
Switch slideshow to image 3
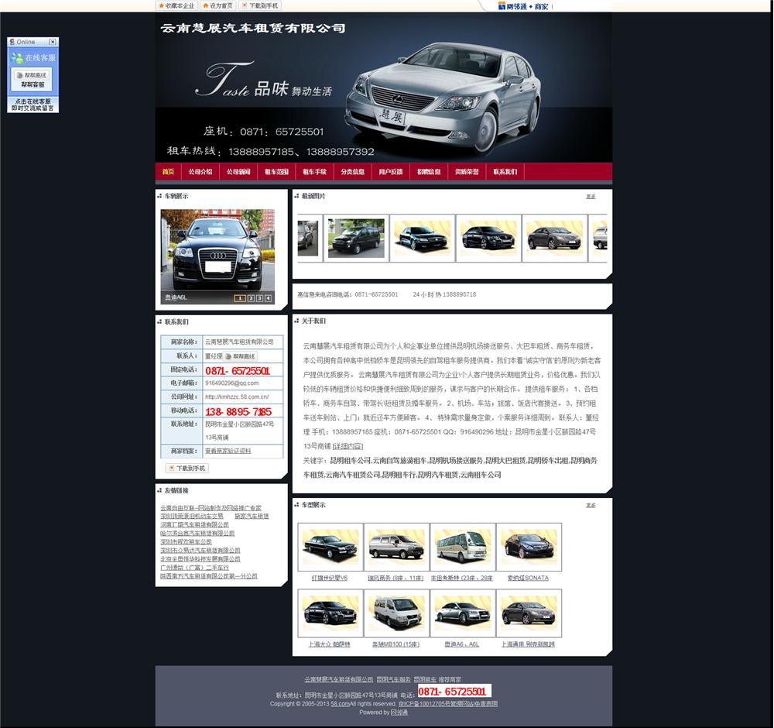[259, 298]
